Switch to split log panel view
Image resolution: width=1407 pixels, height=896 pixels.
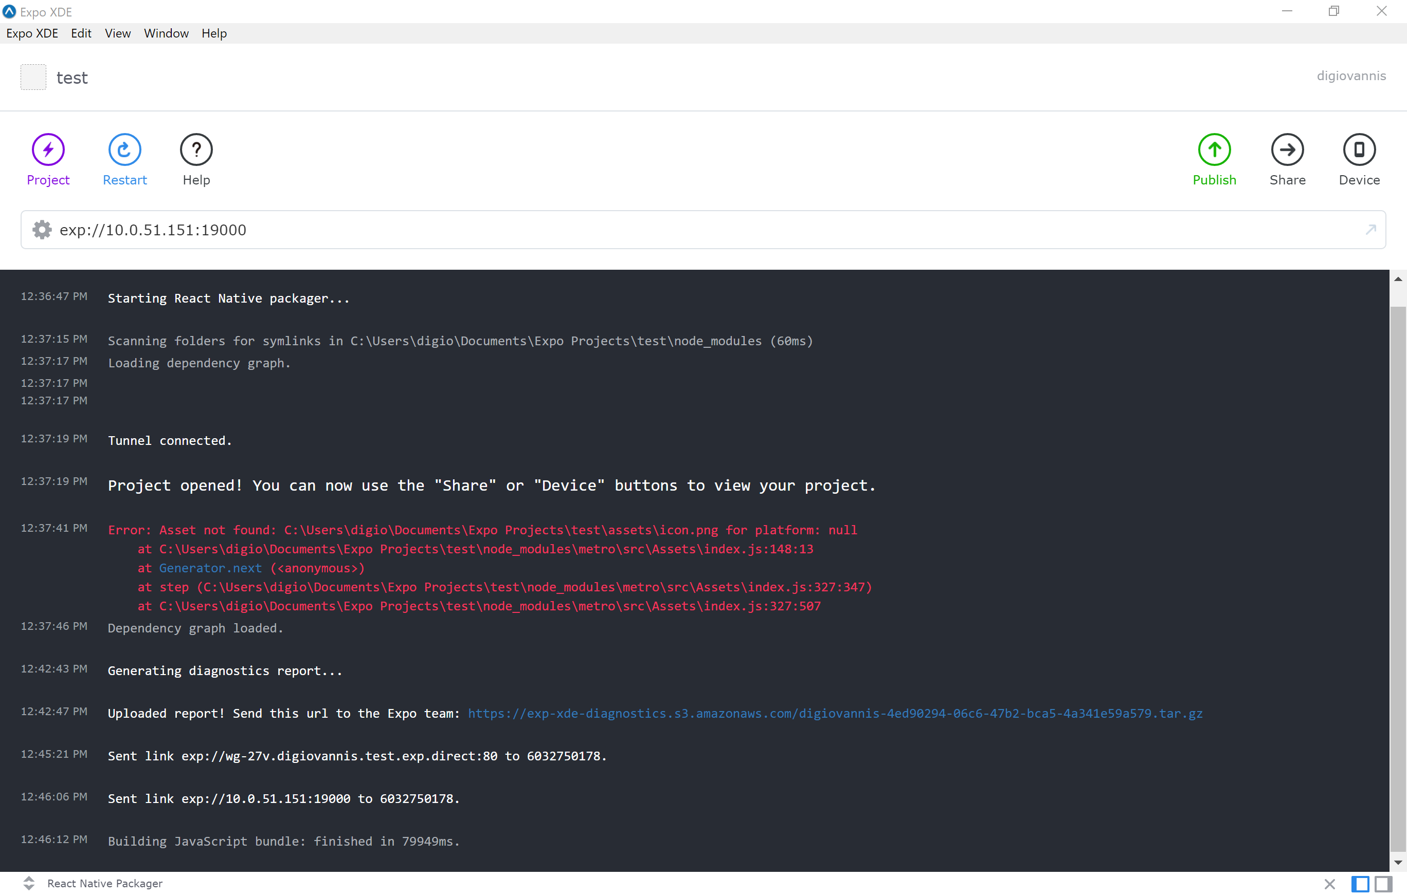[1383, 884]
